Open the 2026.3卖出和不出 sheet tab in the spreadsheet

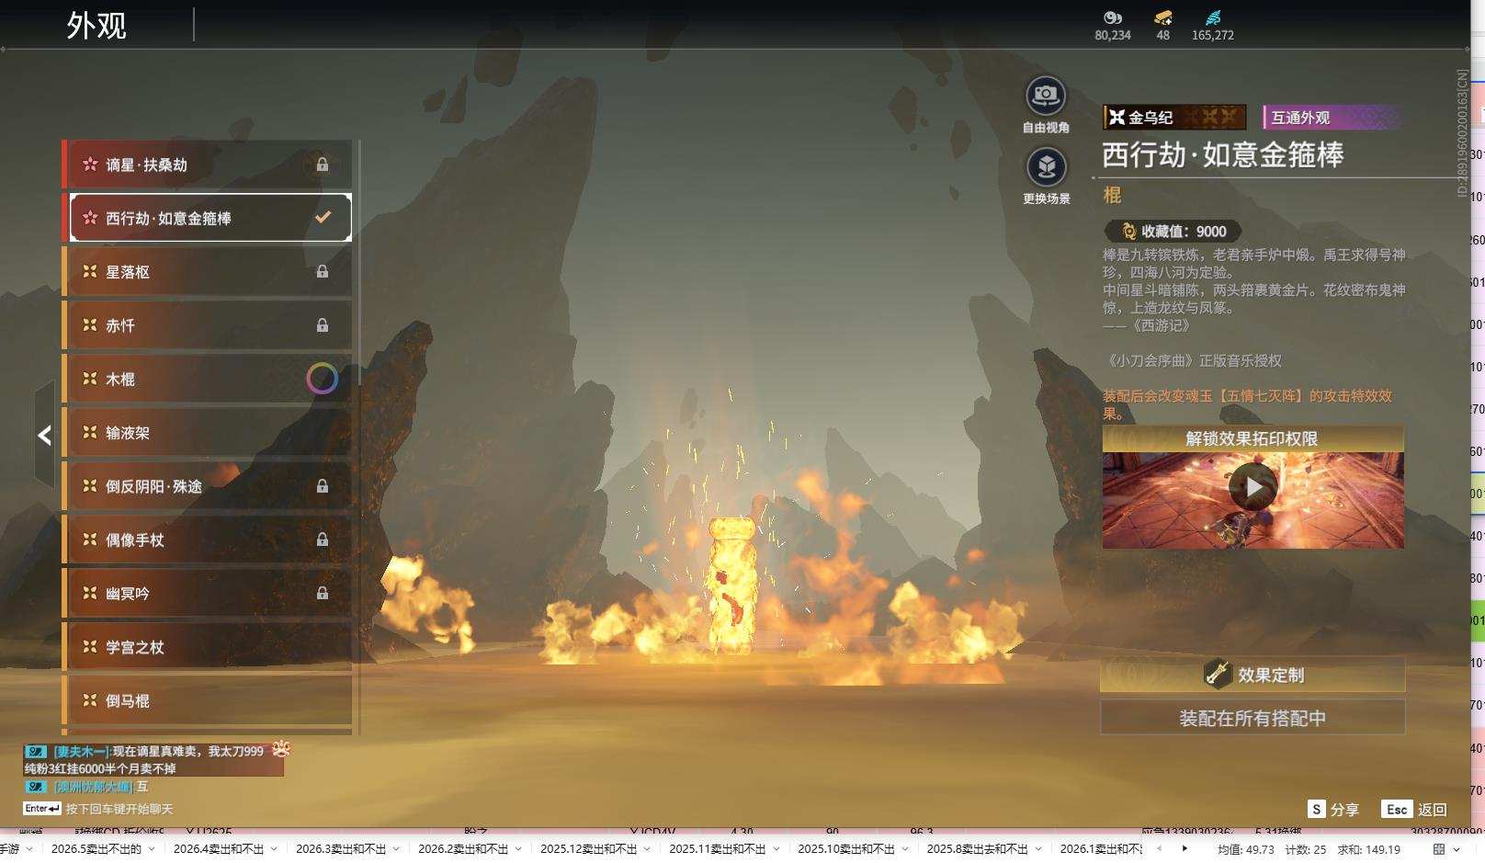(341, 848)
